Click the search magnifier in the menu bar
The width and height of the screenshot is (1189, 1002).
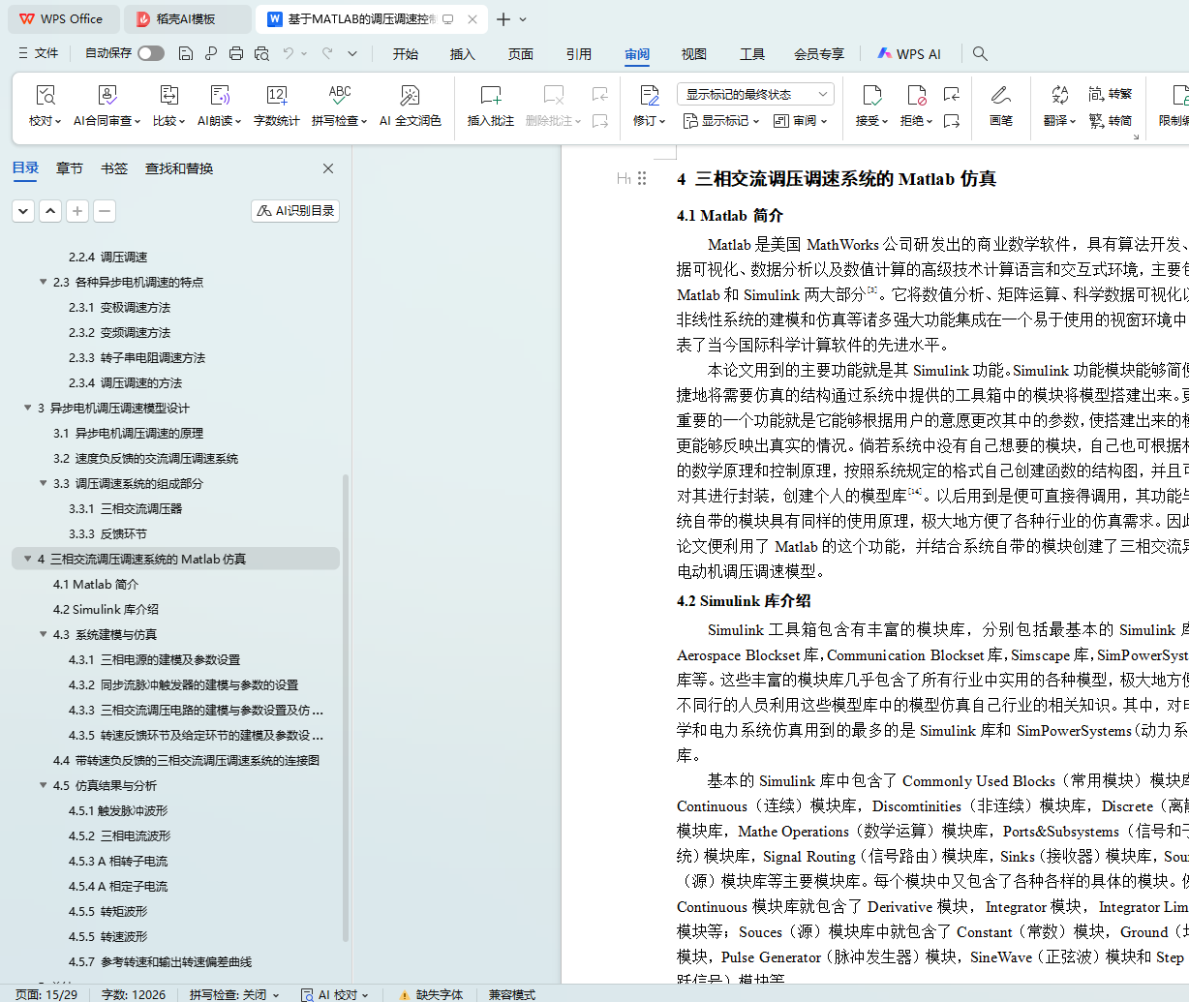(x=980, y=54)
